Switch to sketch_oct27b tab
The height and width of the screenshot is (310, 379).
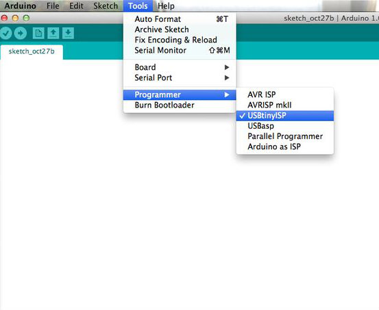click(x=32, y=52)
